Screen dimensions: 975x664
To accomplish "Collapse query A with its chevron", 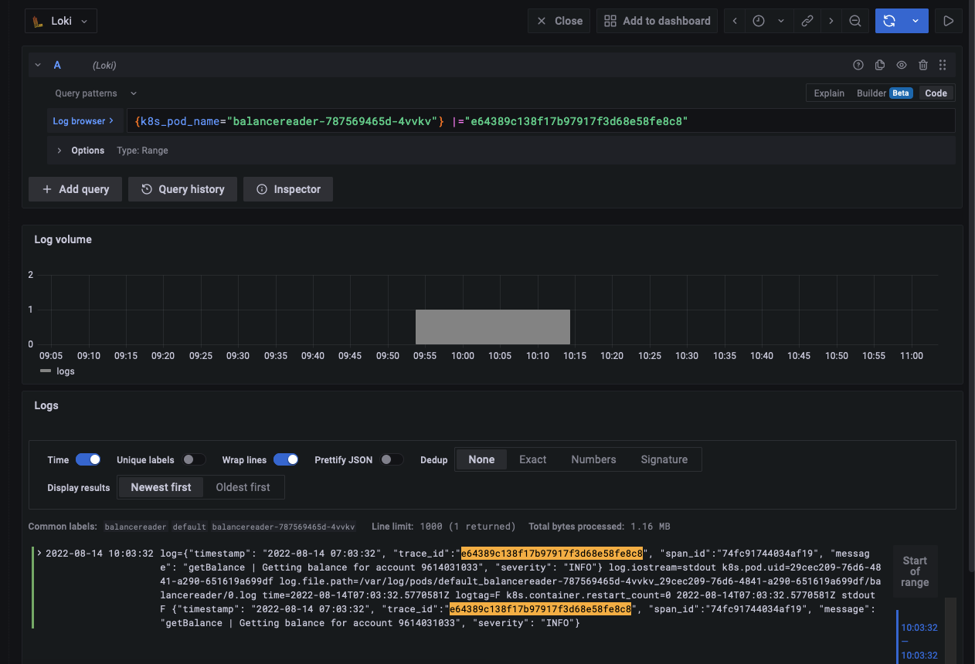I will click(x=37, y=65).
